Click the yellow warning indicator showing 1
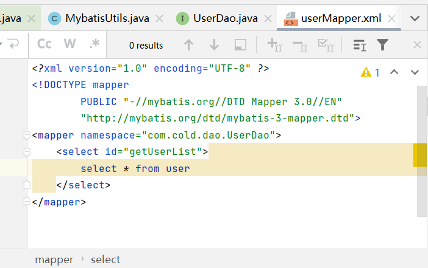428x268 pixels. coord(370,72)
